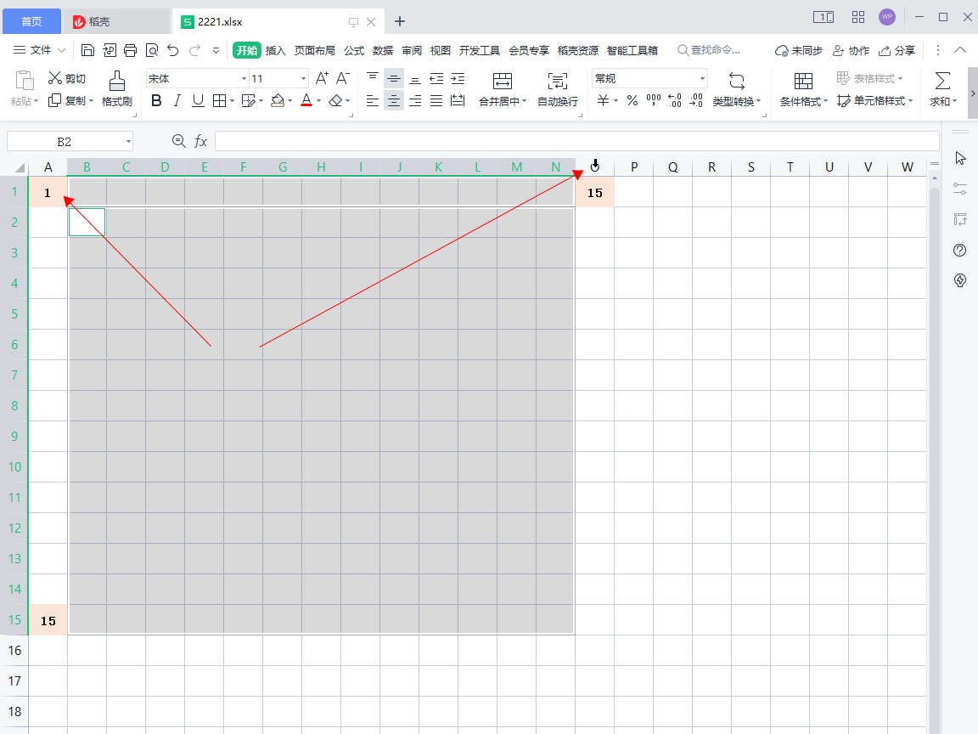Viewport: 978px width, 734px height.
Task: Click the Save icon in quick access bar
Action: pos(88,51)
